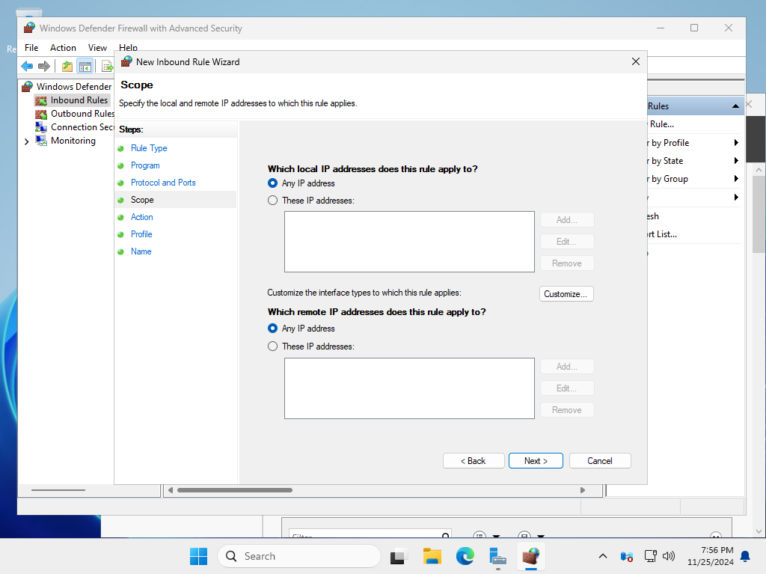Click the Export List toolbar icon
The width and height of the screenshot is (766, 574).
pos(106,66)
